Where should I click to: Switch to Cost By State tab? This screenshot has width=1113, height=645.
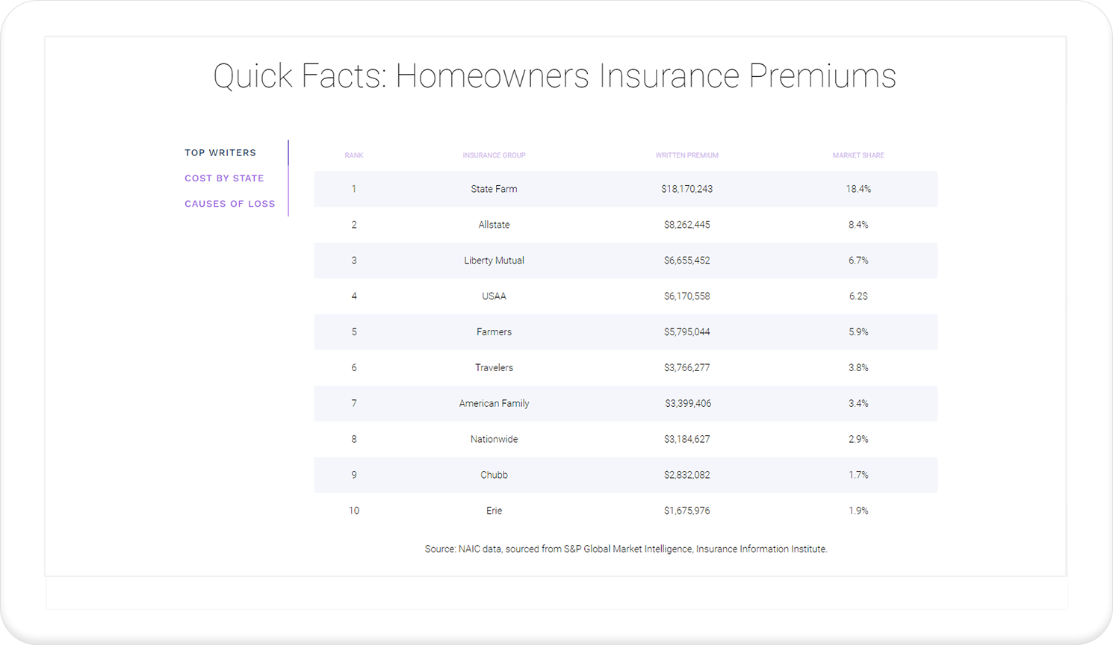(x=224, y=178)
